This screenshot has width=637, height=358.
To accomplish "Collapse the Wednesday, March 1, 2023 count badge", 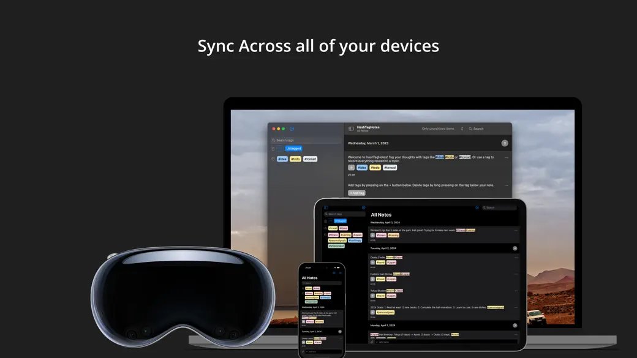I will [x=505, y=143].
